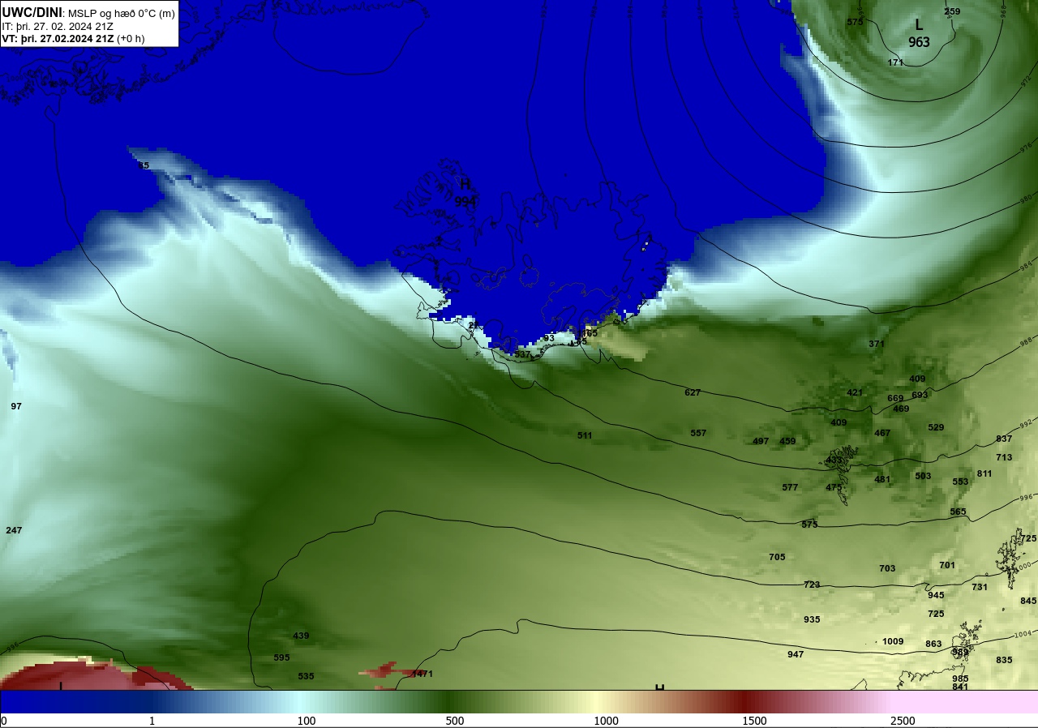Click the map value 947

point(796,654)
